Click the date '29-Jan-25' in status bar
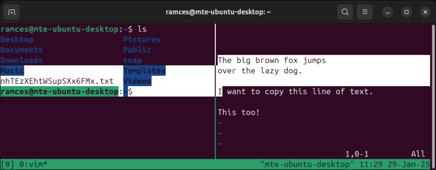 pos(409,164)
